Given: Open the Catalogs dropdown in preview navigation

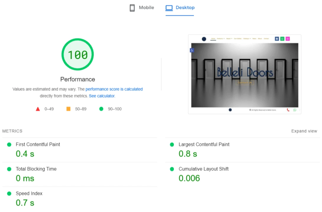Looking at the screenshot, I should [247, 39].
